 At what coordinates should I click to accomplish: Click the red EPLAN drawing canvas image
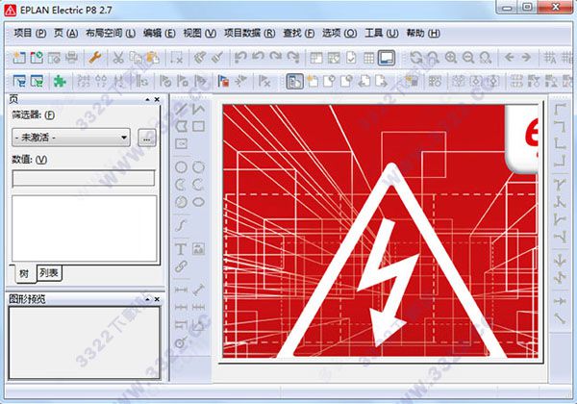click(381, 231)
